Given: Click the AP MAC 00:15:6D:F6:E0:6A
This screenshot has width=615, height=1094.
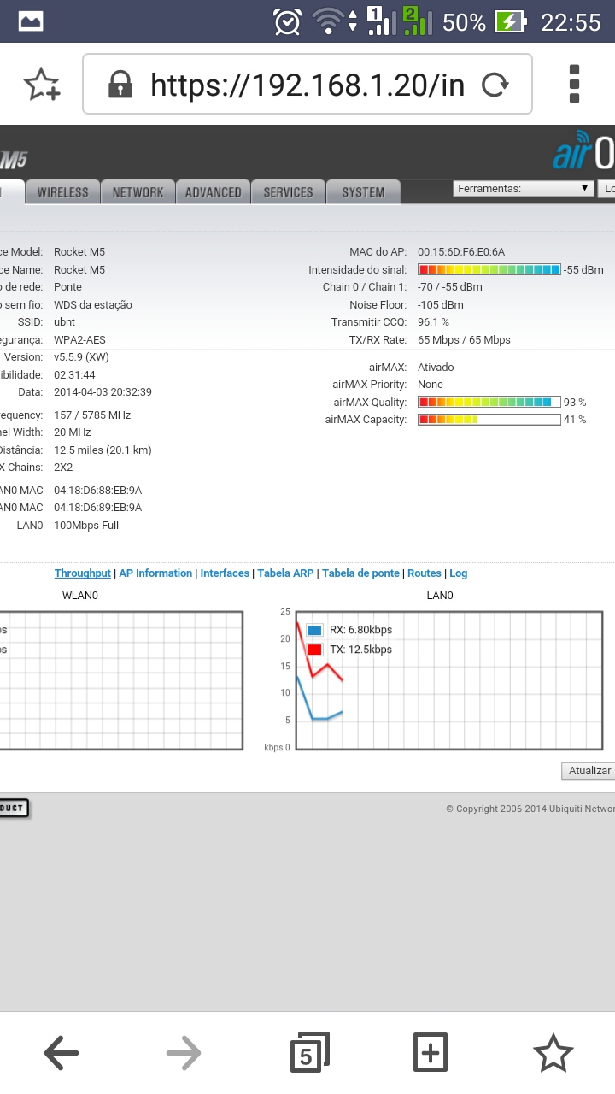Looking at the screenshot, I should (x=461, y=252).
